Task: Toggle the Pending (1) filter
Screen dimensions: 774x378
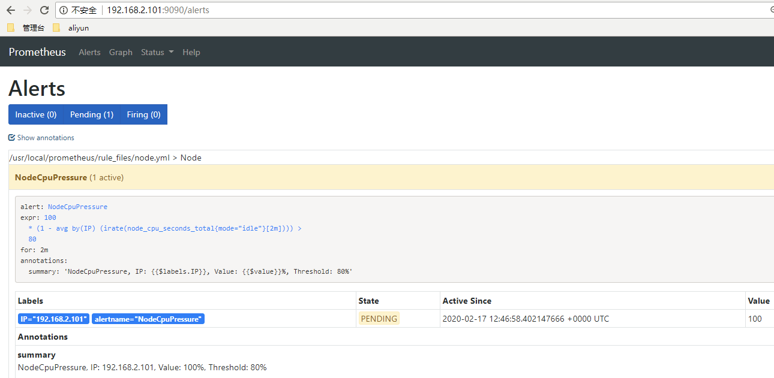Action: [x=92, y=114]
